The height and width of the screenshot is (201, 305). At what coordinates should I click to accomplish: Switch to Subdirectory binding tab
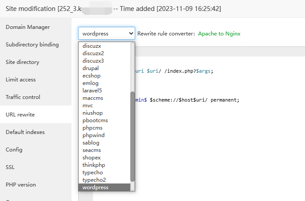pyautogui.click(x=32, y=45)
